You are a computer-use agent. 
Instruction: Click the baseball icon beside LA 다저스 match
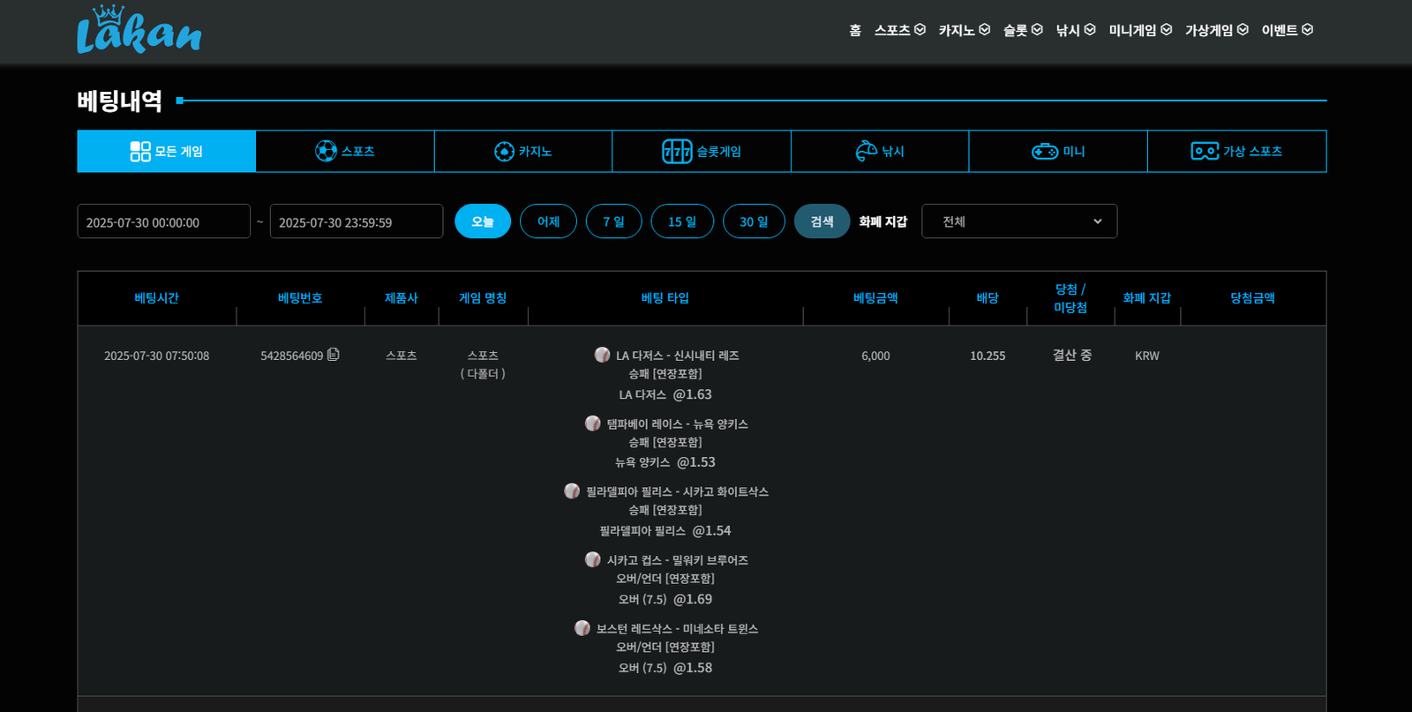pos(602,355)
